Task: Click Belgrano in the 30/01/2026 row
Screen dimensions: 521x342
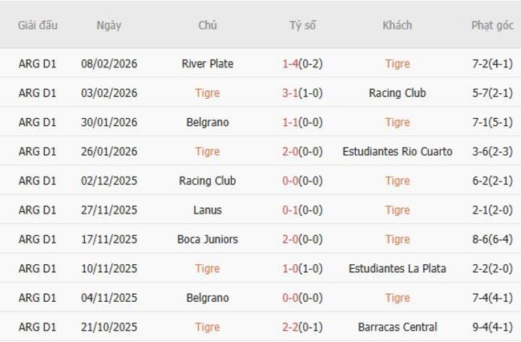Action: pyautogui.click(x=208, y=122)
